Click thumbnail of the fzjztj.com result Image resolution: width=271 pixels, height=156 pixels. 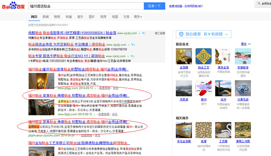click(x=41, y=107)
